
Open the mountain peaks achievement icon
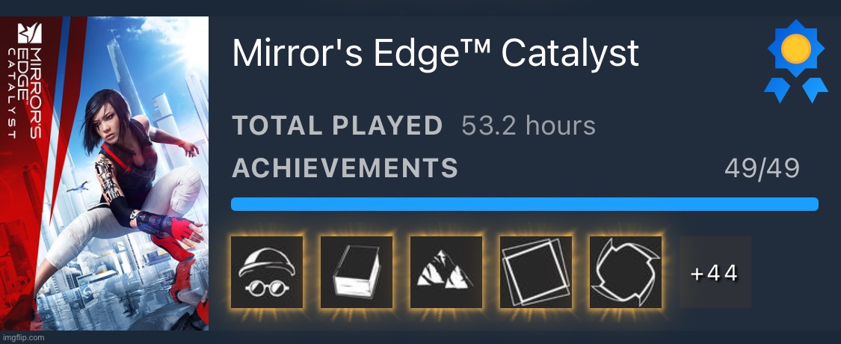pos(446,272)
